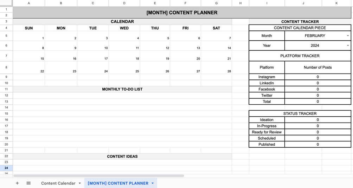Select the MONTHLY TO-DO LIST header cell

(x=122, y=89)
